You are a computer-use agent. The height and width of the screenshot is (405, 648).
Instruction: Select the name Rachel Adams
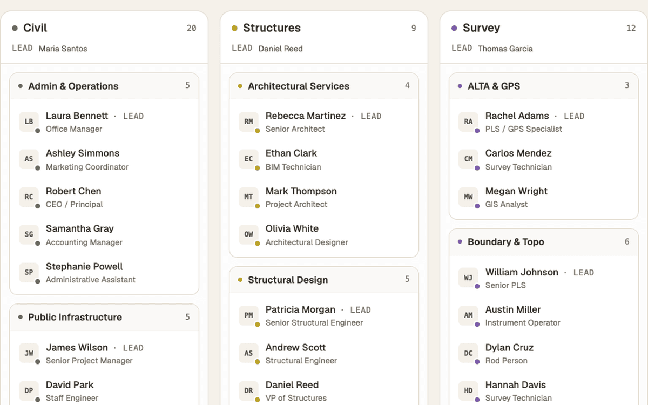(x=517, y=116)
